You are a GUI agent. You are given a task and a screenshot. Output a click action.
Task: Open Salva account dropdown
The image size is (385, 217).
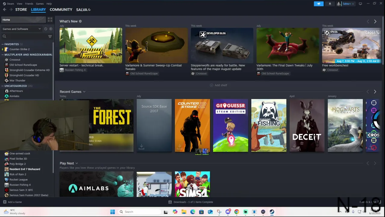[346, 4]
